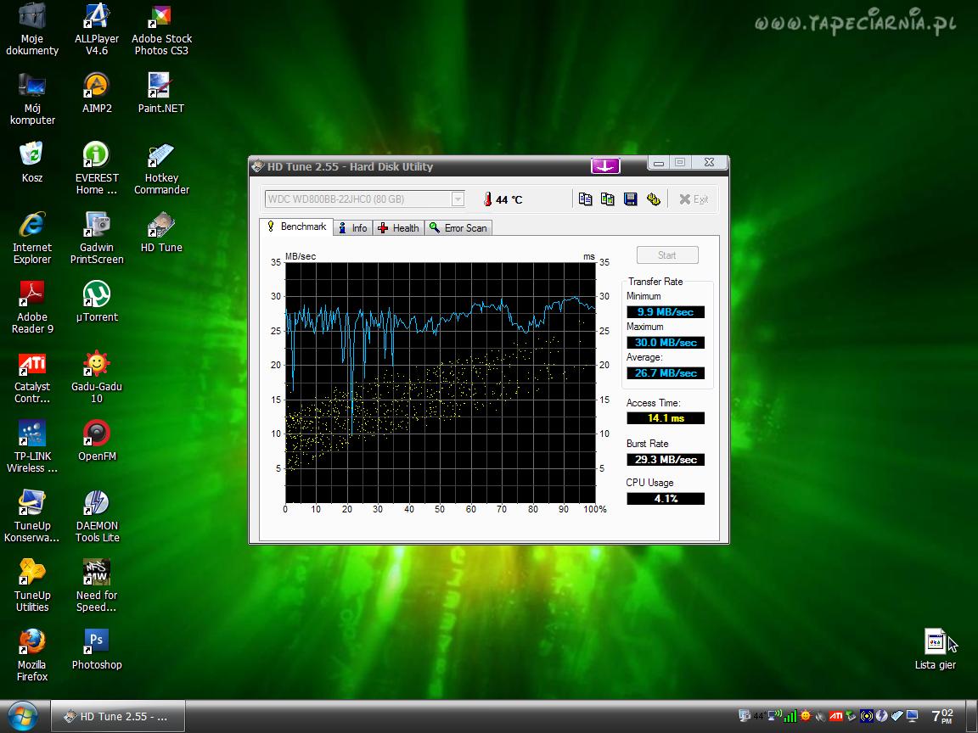978x733 pixels.
Task: Click the CPU Usage 4.1% value
Action: click(x=666, y=498)
